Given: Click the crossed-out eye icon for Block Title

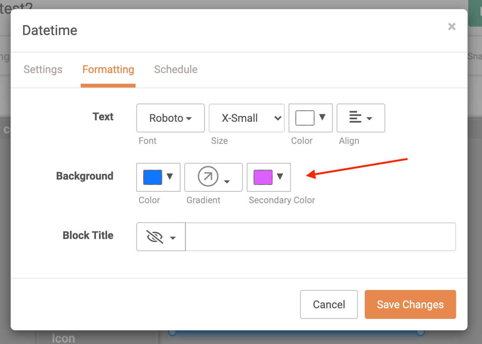Looking at the screenshot, I should [155, 236].
